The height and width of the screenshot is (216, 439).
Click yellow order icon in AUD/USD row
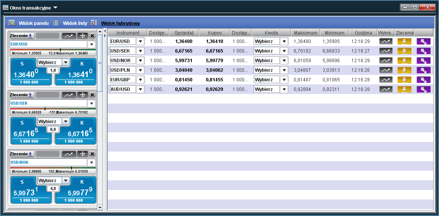[x=404, y=89]
